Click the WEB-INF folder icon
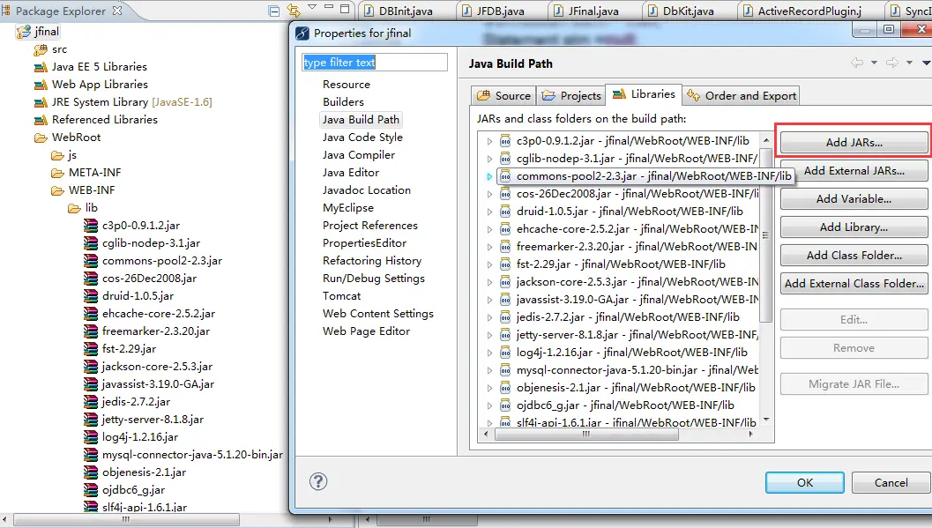The width and height of the screenshot is (932, 528). [57, 190]
